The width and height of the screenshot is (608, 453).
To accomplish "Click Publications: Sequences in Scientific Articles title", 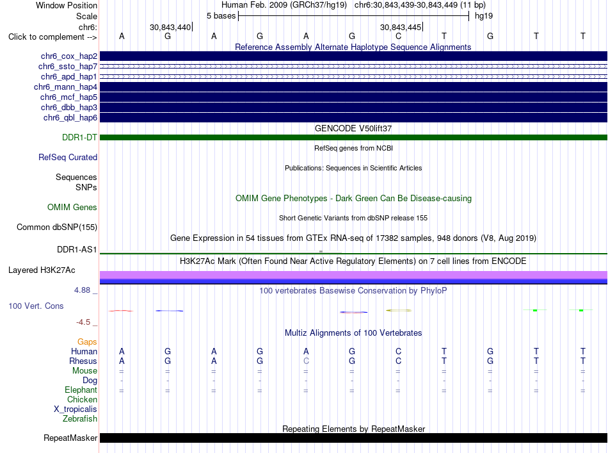I will click(353, 168).
